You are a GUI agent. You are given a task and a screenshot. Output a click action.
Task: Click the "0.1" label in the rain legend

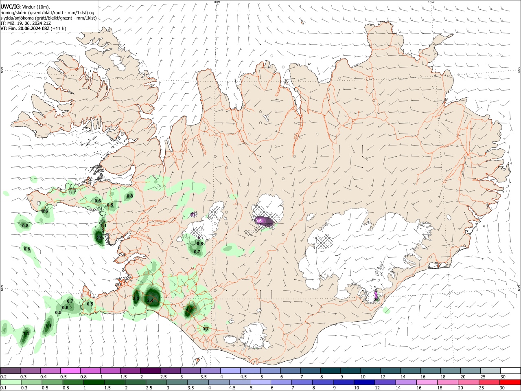pos(3,388)
